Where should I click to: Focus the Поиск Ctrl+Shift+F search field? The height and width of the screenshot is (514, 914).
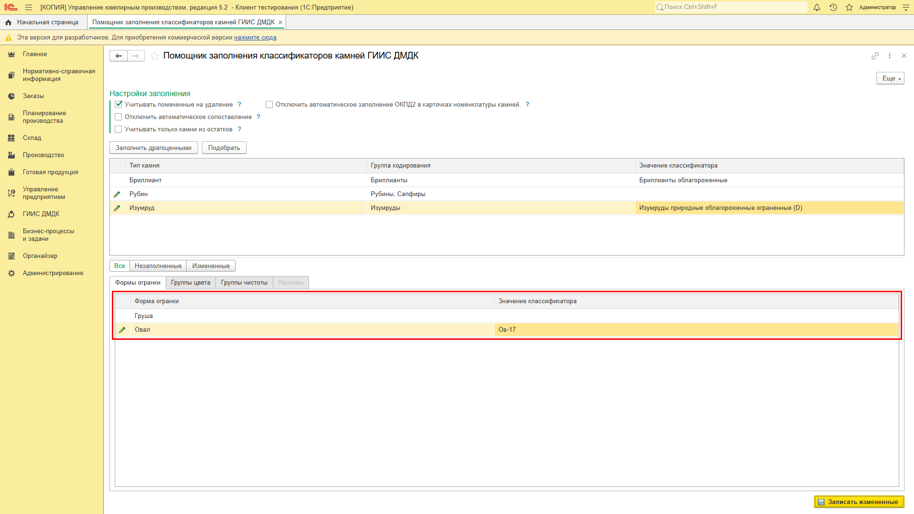click(x=731, y=7)
